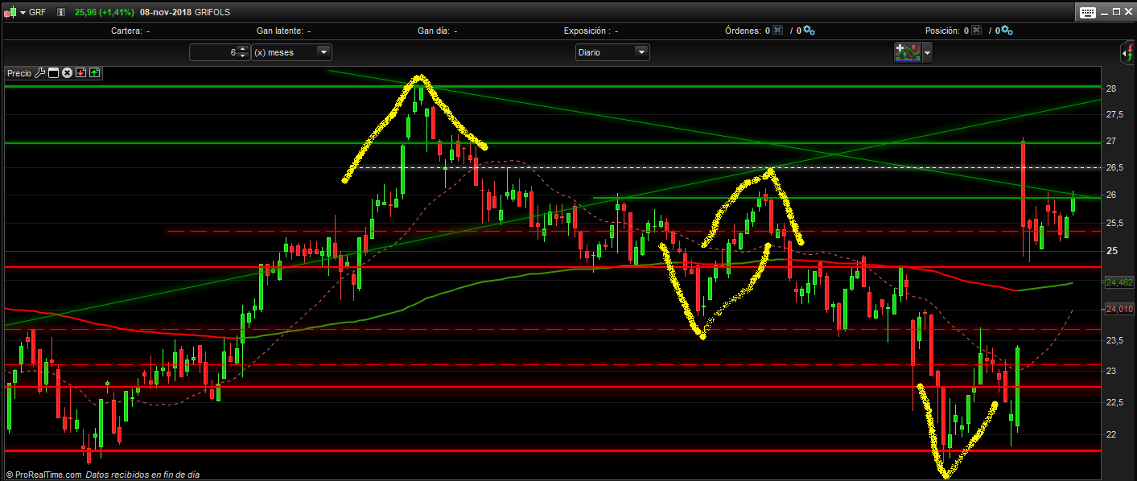Click the red down arrow in Precio panel
The height and width of the screenshot is (481, 1137).
point(80,73)
